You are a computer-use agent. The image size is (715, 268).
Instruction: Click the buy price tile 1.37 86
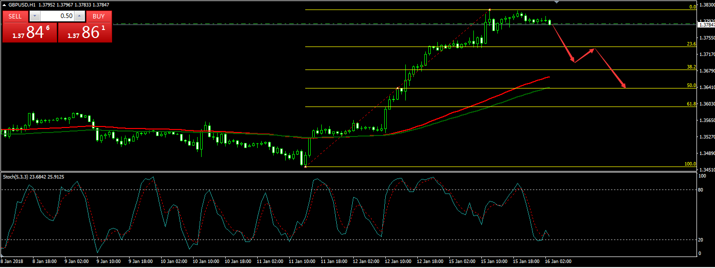(85, 32)
